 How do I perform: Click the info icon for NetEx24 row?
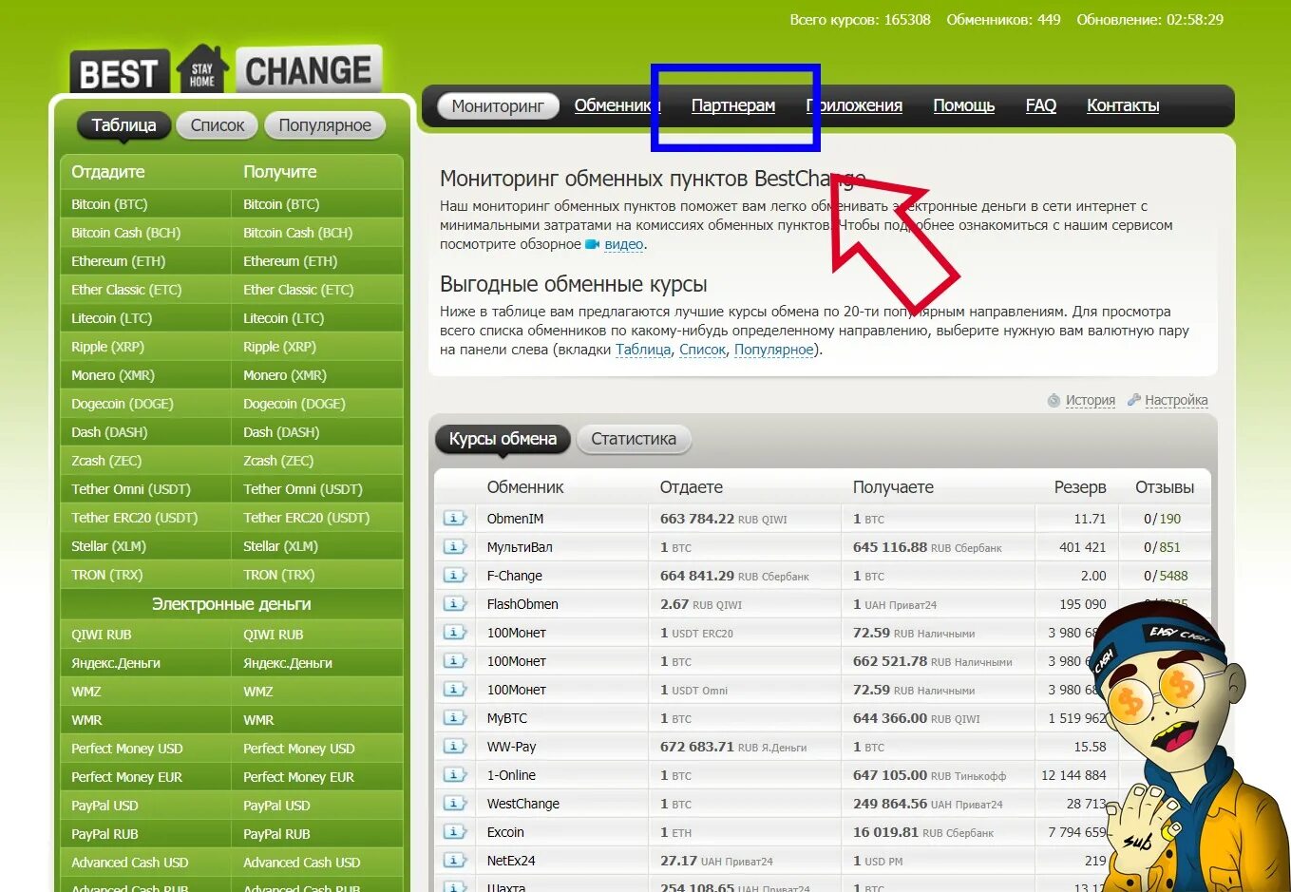(455, 860)
